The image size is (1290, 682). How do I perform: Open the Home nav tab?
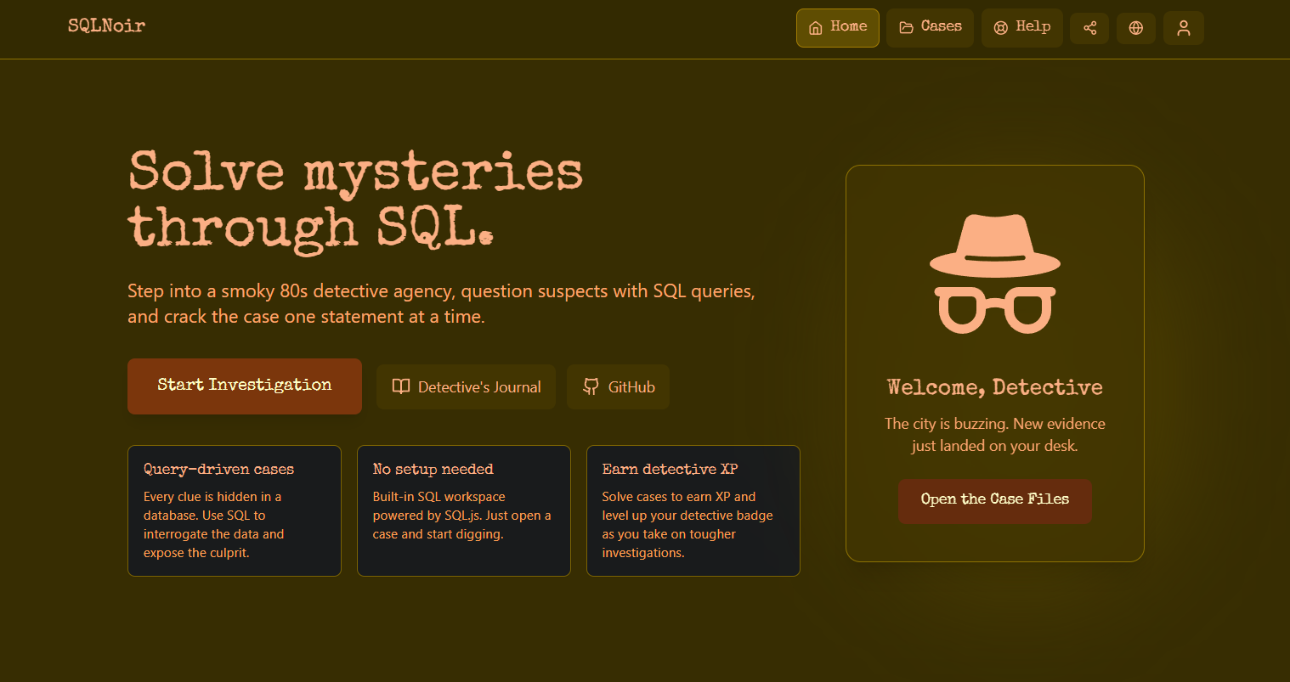tap(837, 28)
